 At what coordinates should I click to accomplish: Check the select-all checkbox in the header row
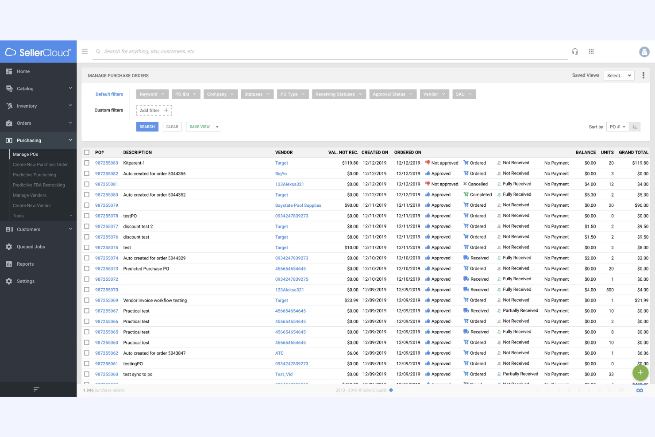coord(86,152)
